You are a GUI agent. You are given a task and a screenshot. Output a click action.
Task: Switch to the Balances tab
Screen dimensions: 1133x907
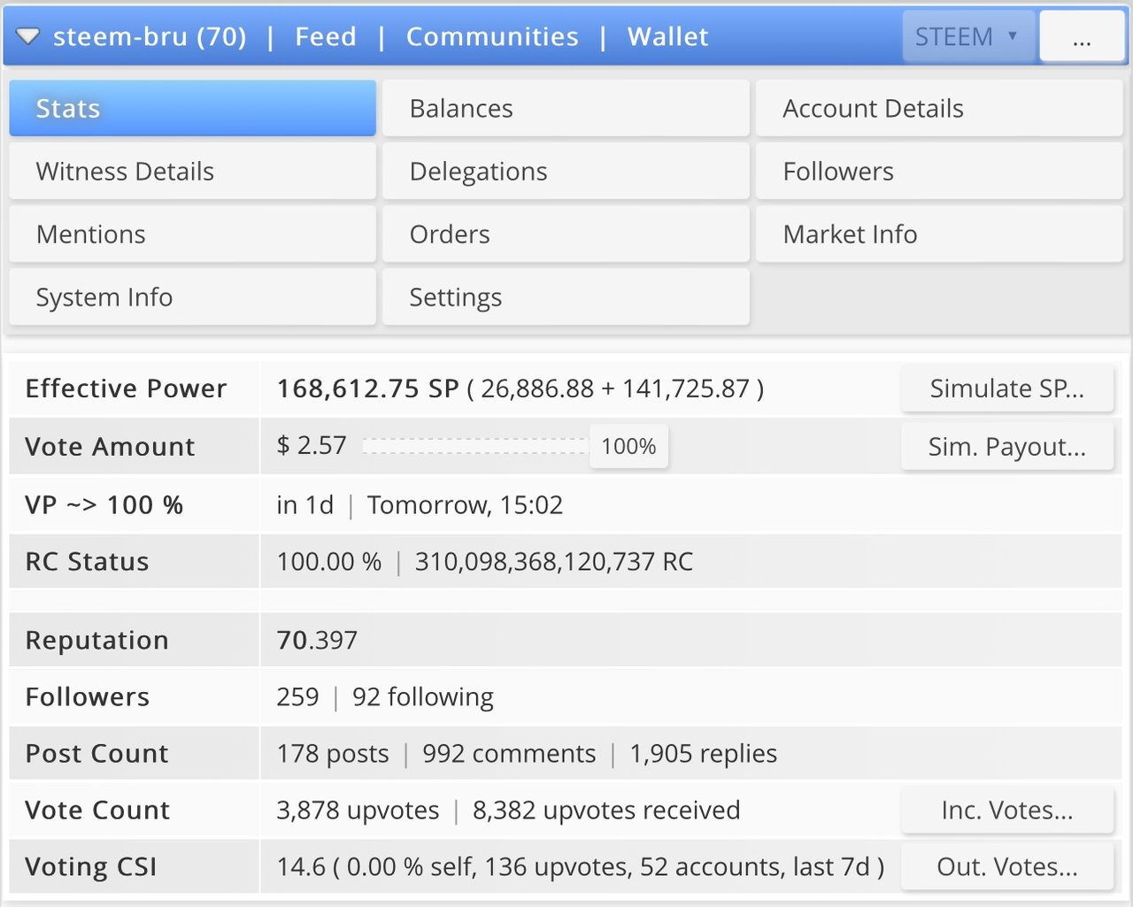point(566,108)
